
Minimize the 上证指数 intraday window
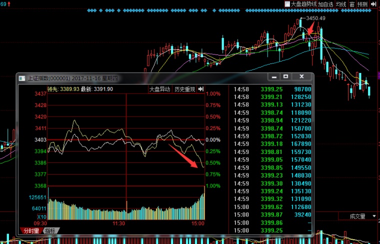point(274,77)
